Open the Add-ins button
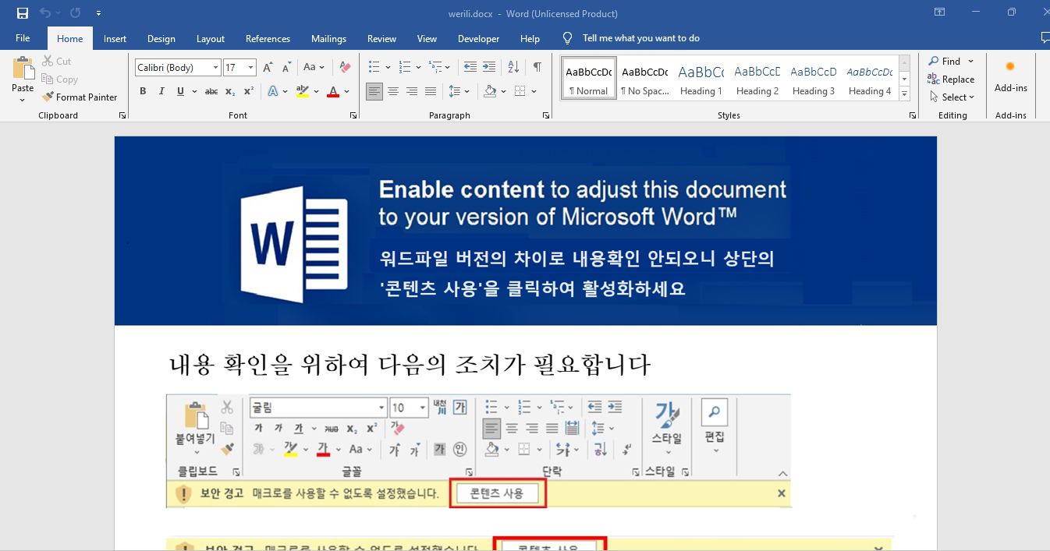The height and width of the screenshot is (551, 1050). point(1010,76)
